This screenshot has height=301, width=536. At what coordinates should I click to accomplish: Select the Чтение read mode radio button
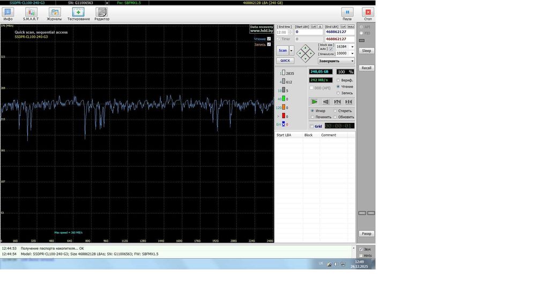pyautogui.click(x=338, y=87)
